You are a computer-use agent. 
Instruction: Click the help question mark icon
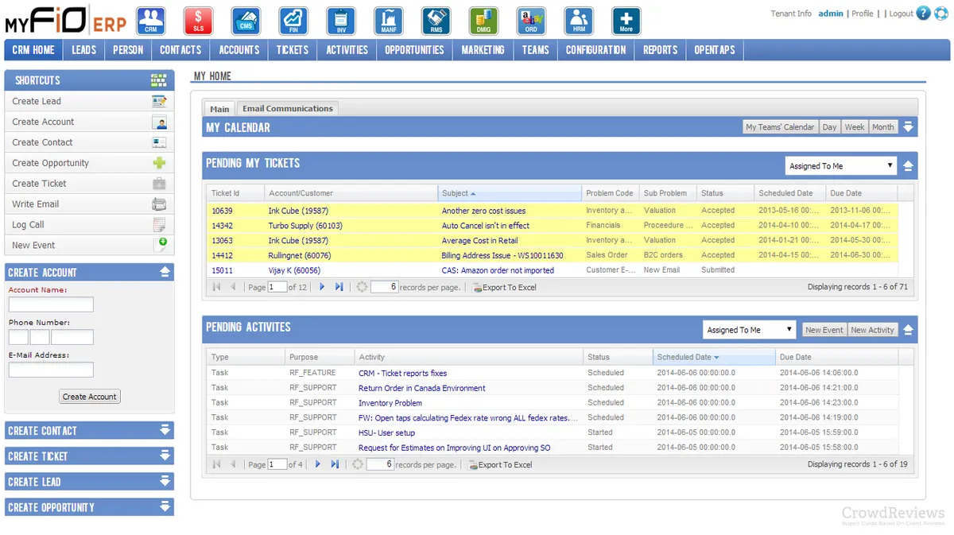pos(923,14)
